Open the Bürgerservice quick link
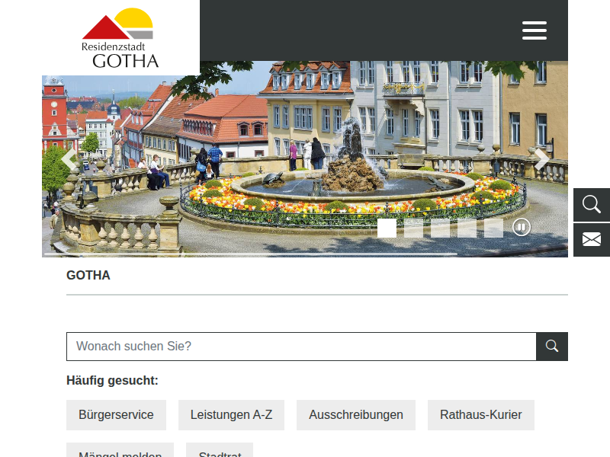This screenshot has width=610, height=457. (x=116, y=414)
